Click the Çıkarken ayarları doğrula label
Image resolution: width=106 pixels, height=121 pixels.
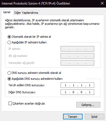[29, 103]
